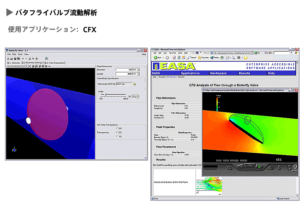Screen dimensions: 303x208
Task: Click Mail envelope icon in Internet Explorer
Action: [228, 58]
